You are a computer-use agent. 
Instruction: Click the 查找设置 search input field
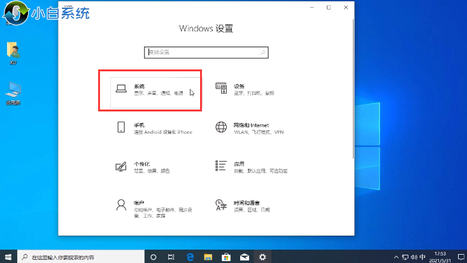[206, 52]
